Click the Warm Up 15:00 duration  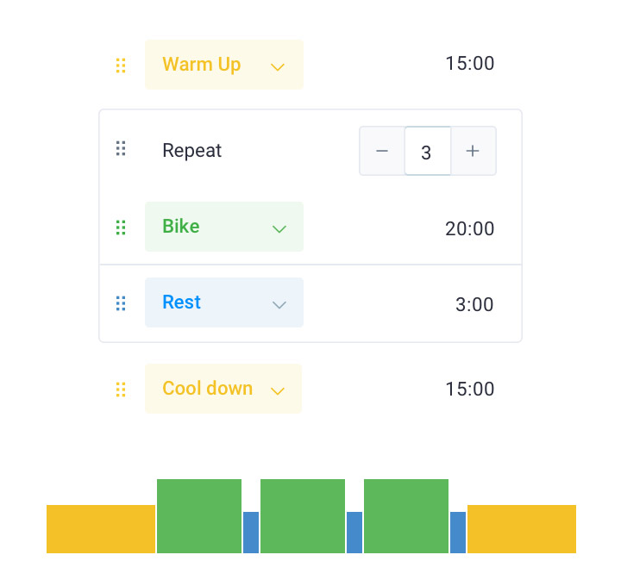469,64
